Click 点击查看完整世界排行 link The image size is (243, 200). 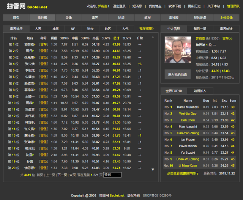click(183, 173)
